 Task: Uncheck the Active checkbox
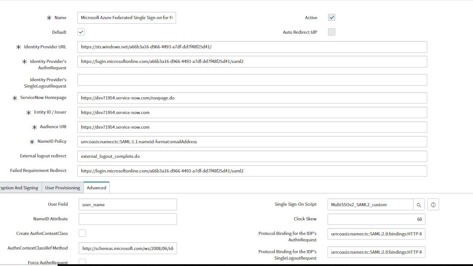pos(331,17)
